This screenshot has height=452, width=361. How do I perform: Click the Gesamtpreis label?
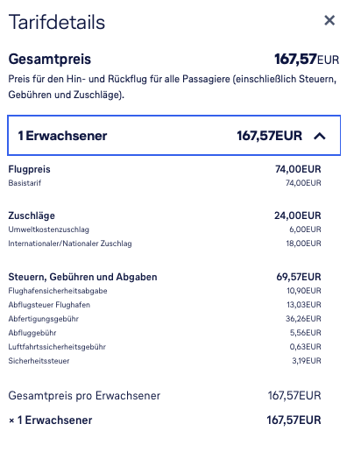tap(50, 59)
